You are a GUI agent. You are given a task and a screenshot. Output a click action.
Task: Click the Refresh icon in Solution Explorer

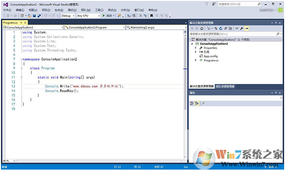click(x=221, y=29)
